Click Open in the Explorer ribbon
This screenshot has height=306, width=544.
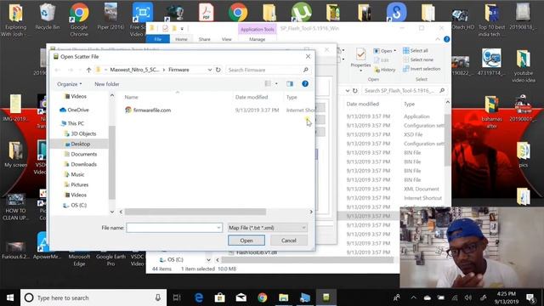coord(383,51)
